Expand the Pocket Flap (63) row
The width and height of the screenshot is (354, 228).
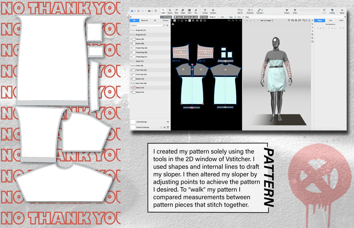click(131, 48)
